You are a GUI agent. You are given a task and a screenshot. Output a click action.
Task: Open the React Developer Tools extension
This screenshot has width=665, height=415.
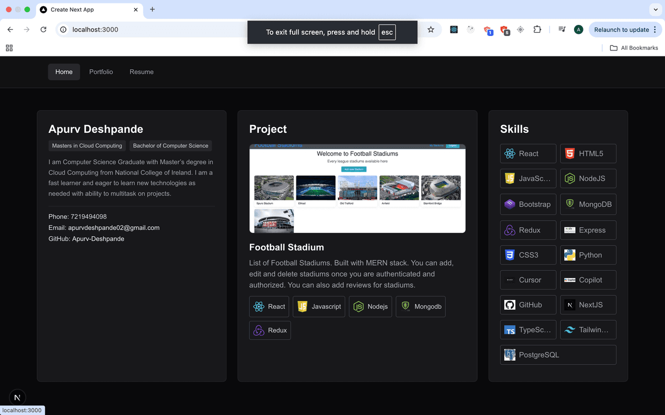tap(454, 29)
